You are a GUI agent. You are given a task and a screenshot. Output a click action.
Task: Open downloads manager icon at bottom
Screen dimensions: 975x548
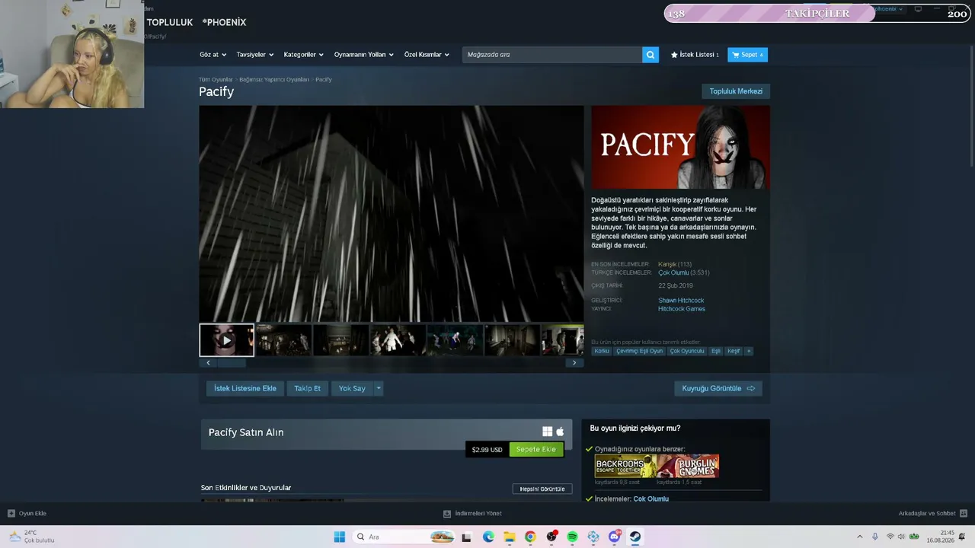pos(447,514)
